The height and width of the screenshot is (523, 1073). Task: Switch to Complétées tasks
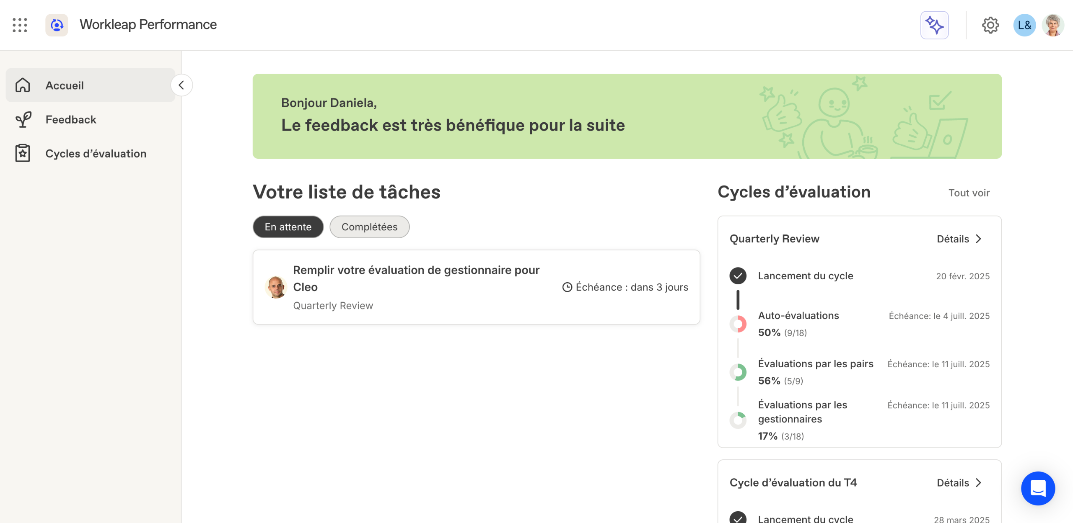[369, 227]
